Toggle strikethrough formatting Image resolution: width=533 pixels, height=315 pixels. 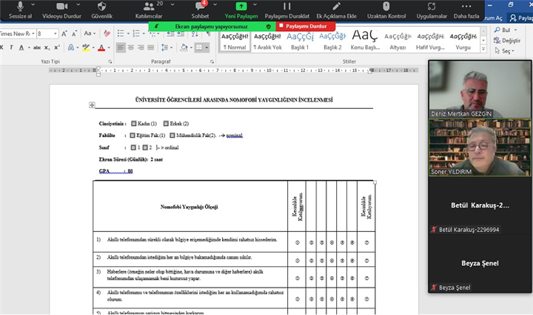37,47
